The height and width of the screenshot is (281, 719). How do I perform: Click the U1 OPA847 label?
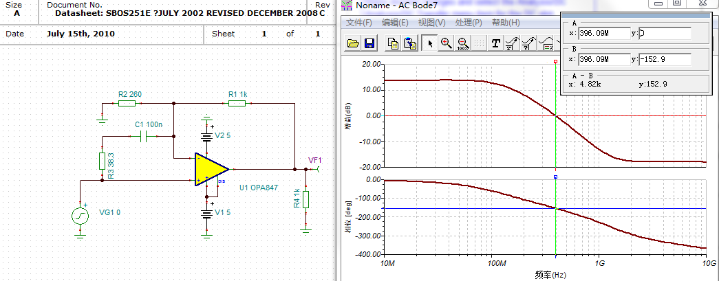tap(259, 188)
